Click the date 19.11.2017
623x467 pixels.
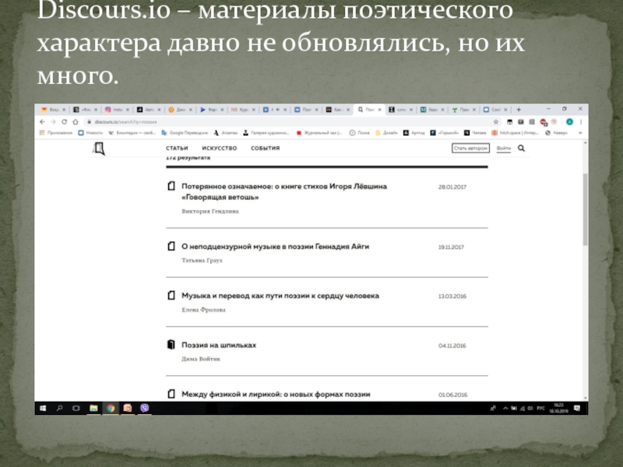(x=451, y=247)
